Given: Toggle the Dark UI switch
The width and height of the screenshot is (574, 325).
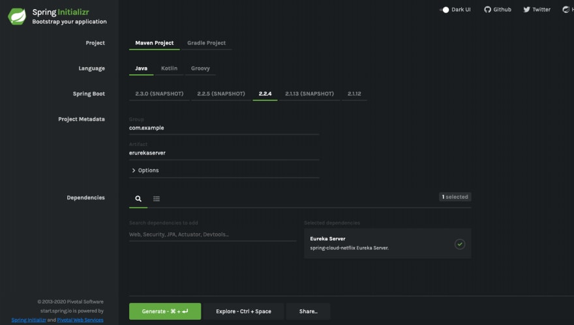Looking at the screenshot, I should (x=444, y=10).
